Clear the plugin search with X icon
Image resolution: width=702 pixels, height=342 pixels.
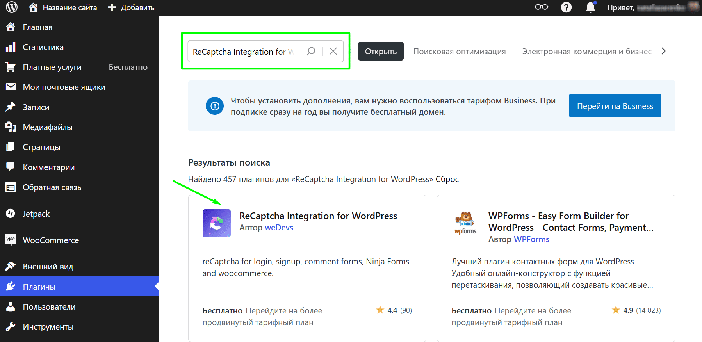point(333,51)
